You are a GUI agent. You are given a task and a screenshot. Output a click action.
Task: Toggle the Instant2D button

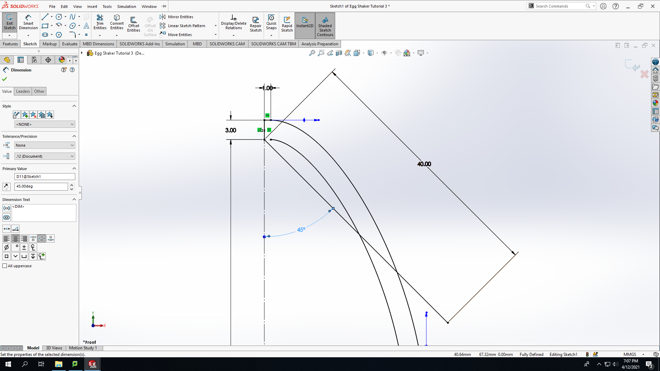[x=305, y=22]
